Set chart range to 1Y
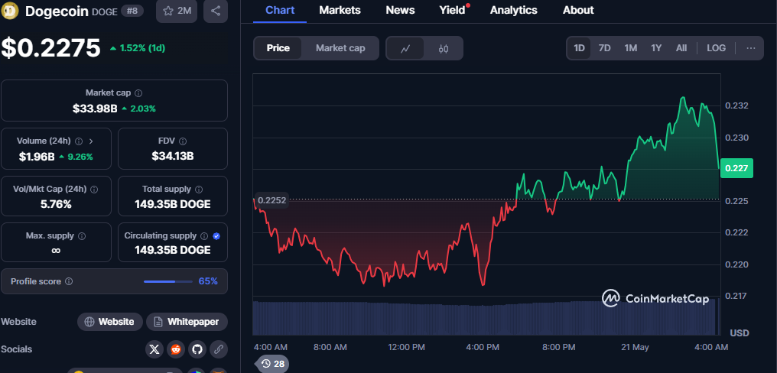 (x=656, y=48)
